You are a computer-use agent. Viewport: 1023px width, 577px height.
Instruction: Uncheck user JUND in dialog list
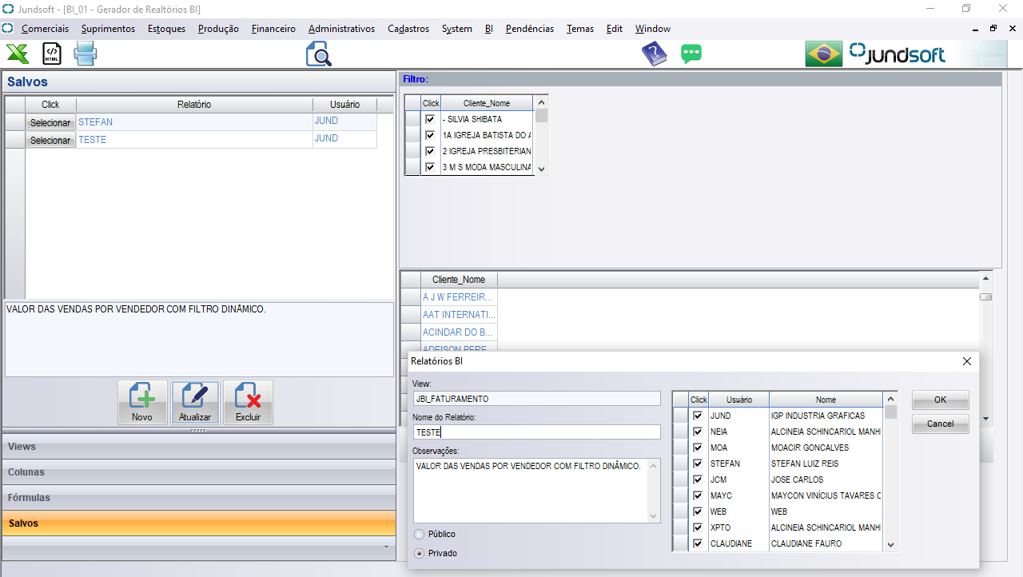[698, 416]
